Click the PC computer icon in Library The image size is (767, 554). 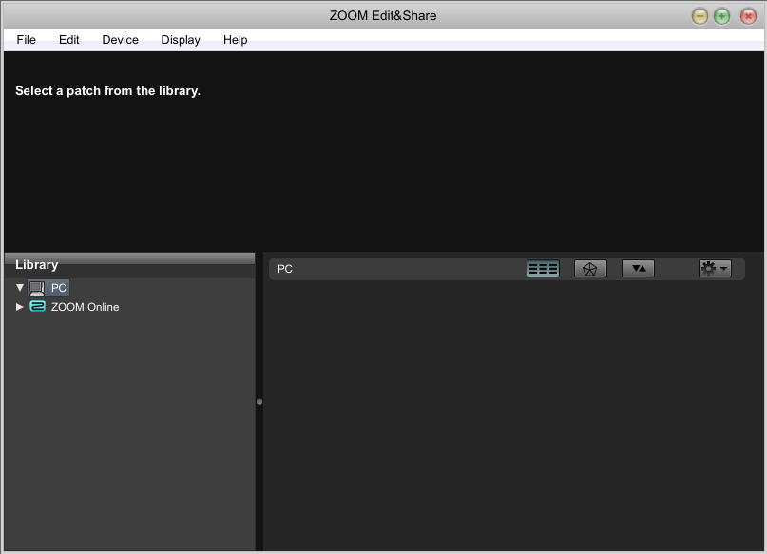tap(37, 288)
